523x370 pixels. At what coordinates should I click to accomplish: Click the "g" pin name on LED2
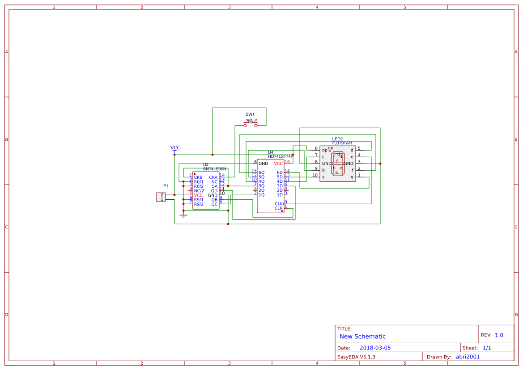(352, 177)
